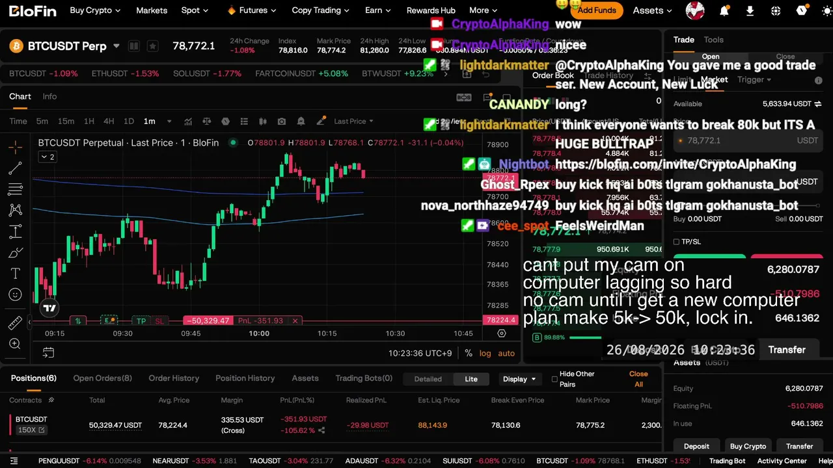Click Close All positions

click(x=638, y=379)
